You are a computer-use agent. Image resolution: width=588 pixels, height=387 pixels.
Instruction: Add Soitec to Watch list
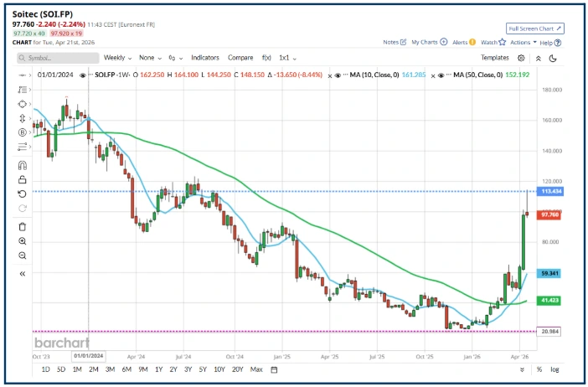pyautogui.click(x=493, y=42)
